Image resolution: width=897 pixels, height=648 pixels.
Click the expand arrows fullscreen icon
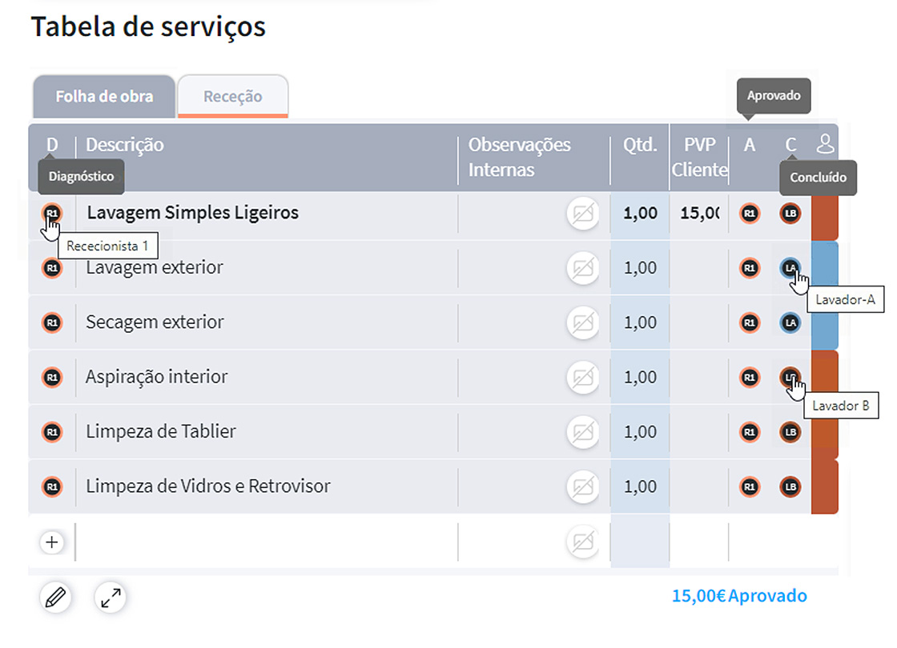111,597
